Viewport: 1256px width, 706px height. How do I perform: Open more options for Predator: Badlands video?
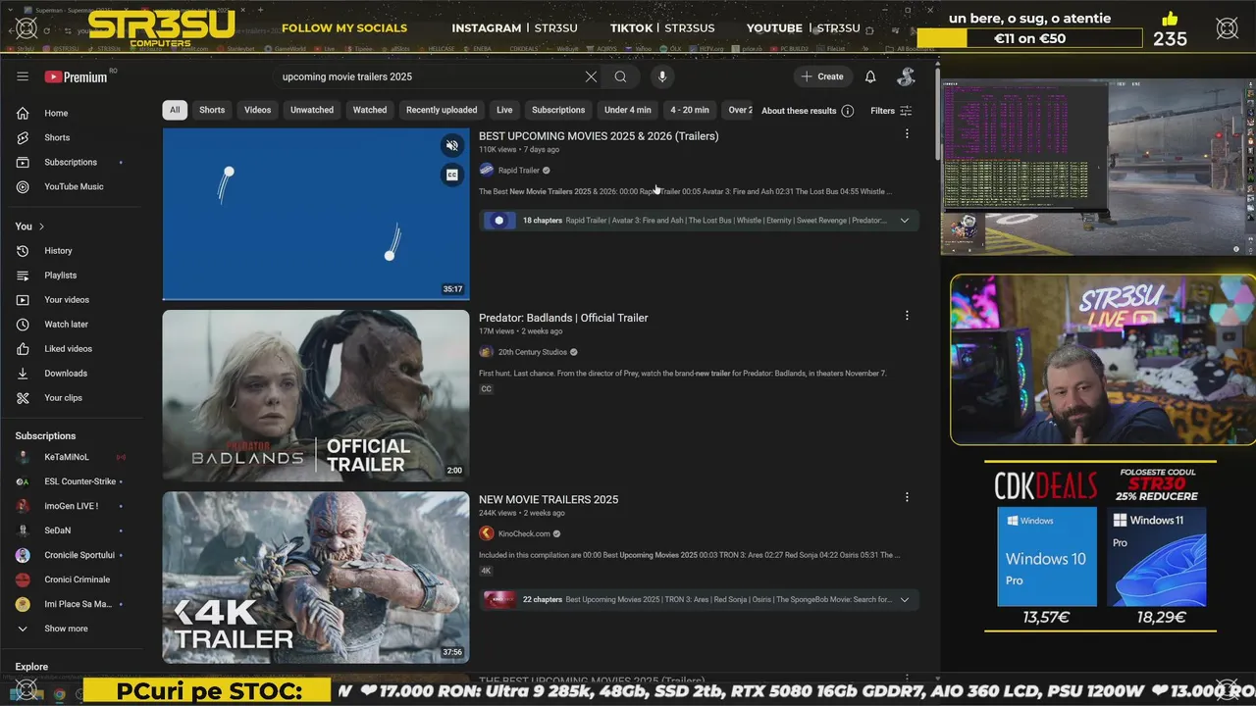coord(907,315)
